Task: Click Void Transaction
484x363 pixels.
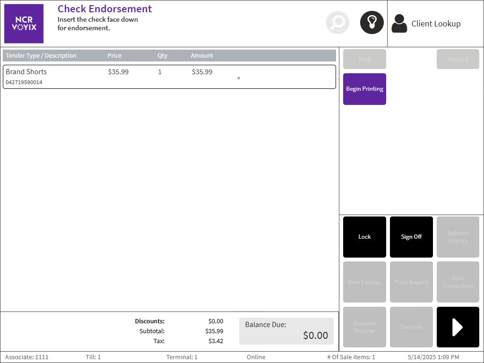Action: 458,282
